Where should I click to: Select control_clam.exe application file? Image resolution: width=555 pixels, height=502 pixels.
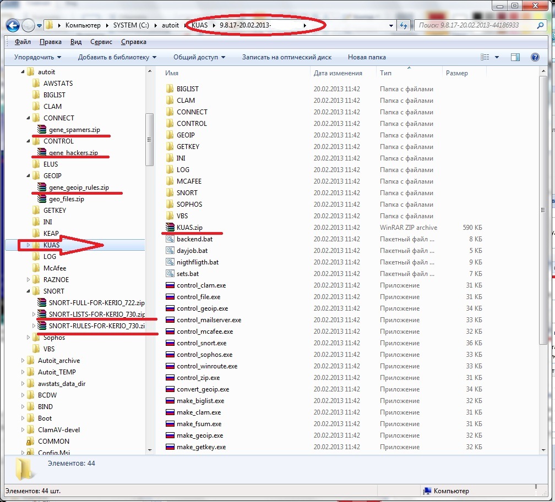[x=201, y=285]
